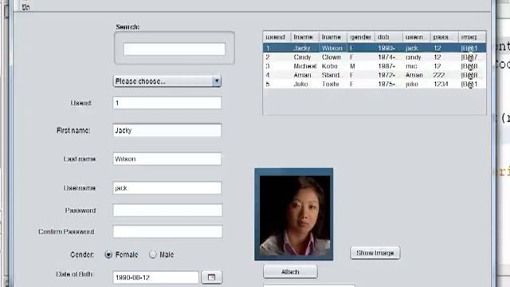Click the dob column header
The image size is (510, 287).
(389, 37)
